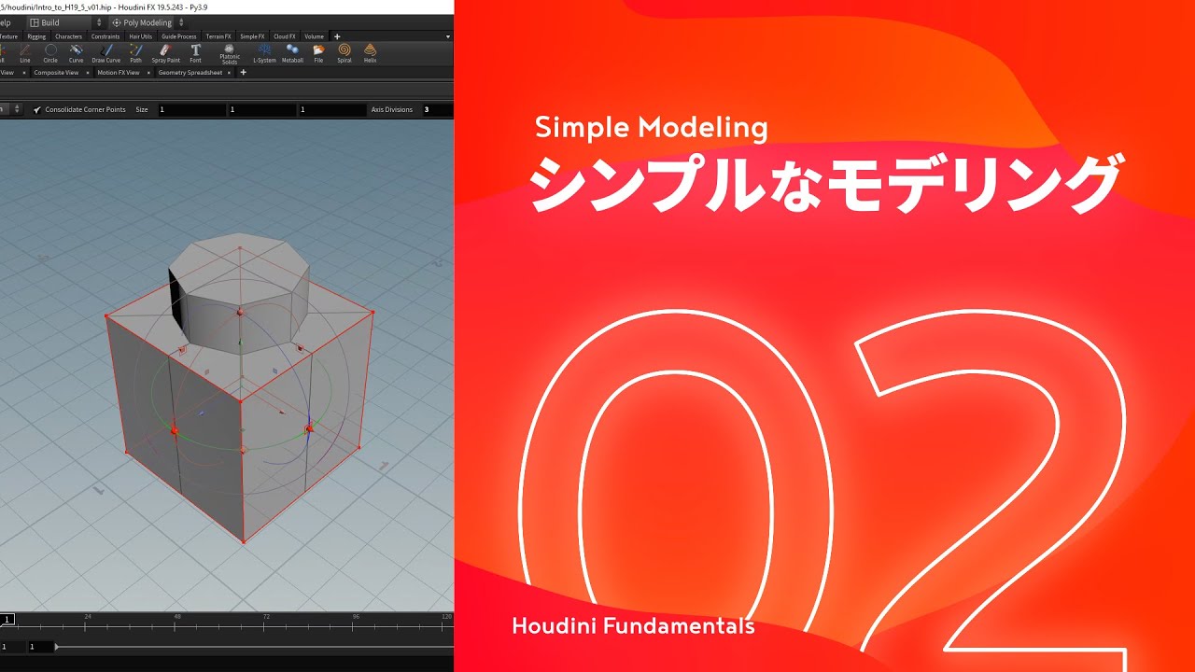This screenshot has width=1195, height=672.
Task: Open the Cloud FX shelf tab
Action: point(285,36)
